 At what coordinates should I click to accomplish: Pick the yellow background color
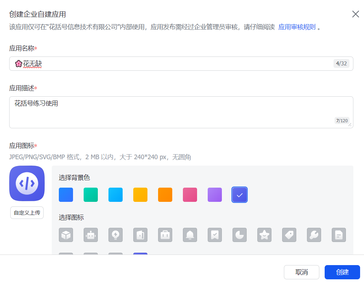click(140, 195)
